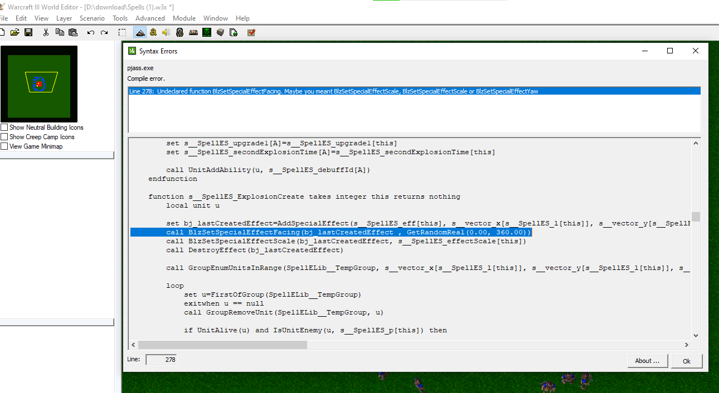
Task: Open the Sound Editor speaker icon
Action: click(166, 32)
